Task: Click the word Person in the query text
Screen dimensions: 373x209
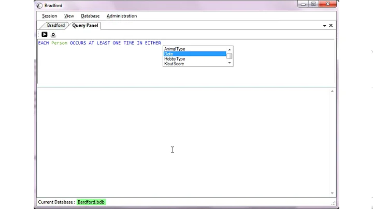Action: (x=60, y=43)
